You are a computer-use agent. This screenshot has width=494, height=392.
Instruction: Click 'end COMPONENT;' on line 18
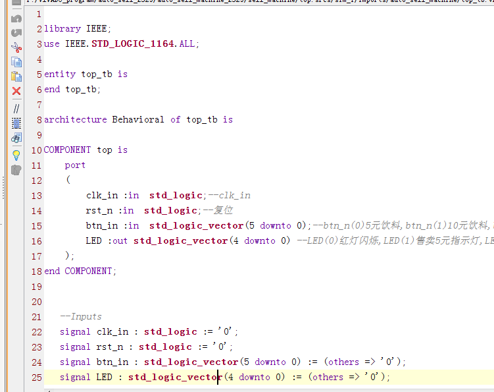click(80, 271)
